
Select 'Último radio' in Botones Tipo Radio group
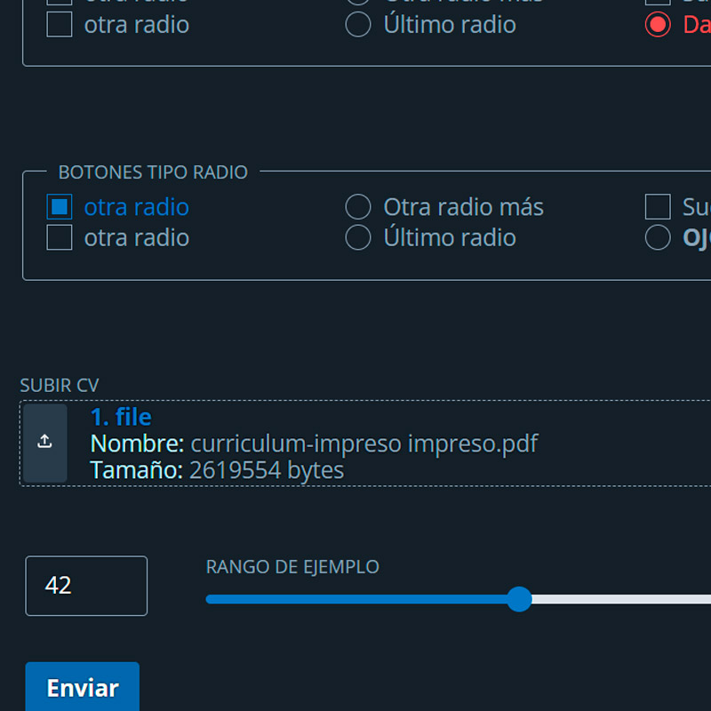click(358, 238)
